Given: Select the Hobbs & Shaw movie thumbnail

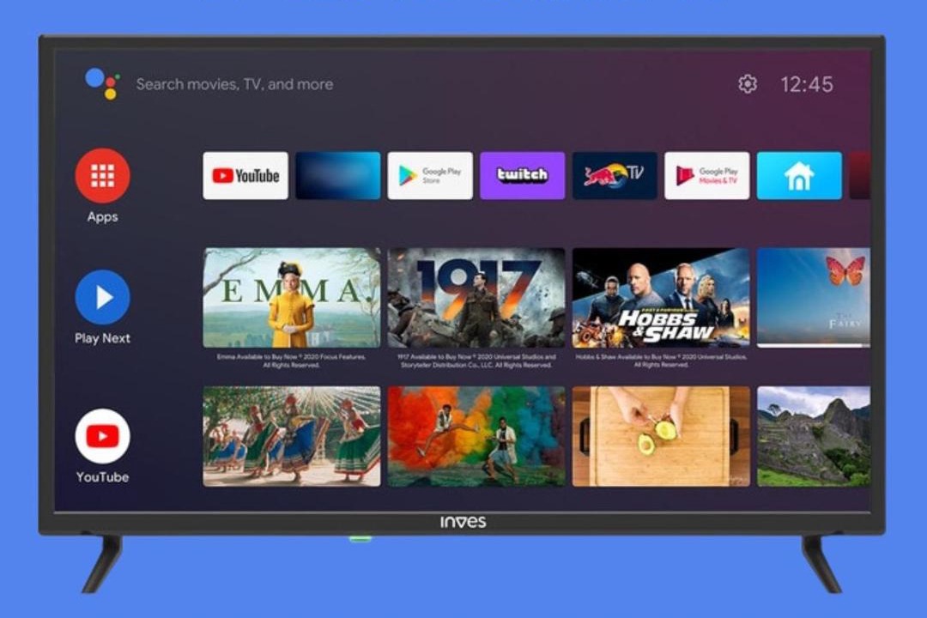Looking at the screenshot, I should pos(661,298).
